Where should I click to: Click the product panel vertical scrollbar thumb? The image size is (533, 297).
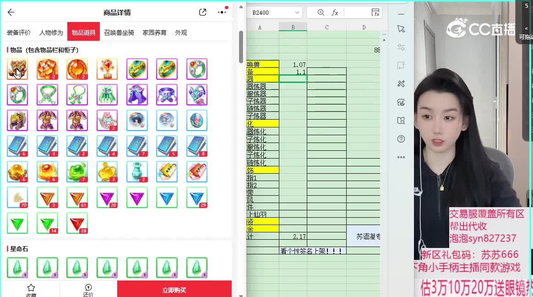coord(241,46)
